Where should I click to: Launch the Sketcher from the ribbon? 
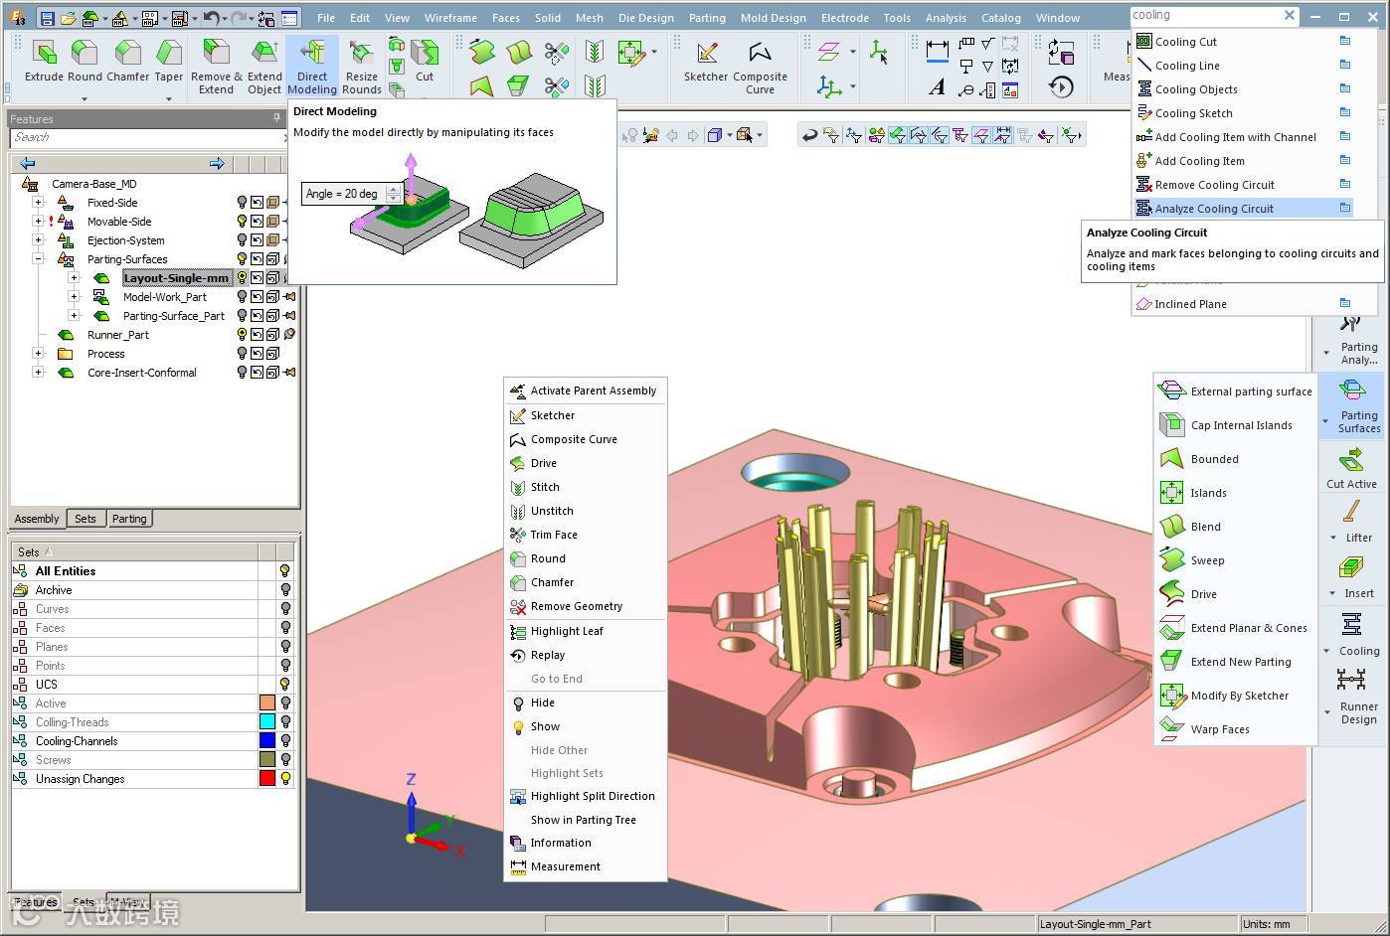pos(706,62)
